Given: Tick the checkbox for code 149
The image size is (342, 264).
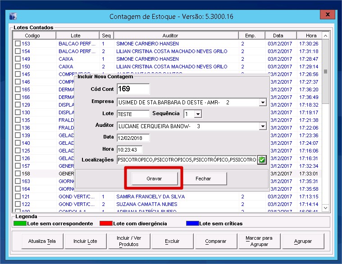Looking at the screenshot, I should coord(18,59).
